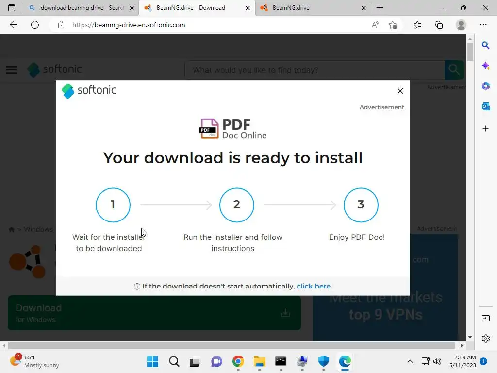Open the terminal window taskbar icon

point(281,361)
